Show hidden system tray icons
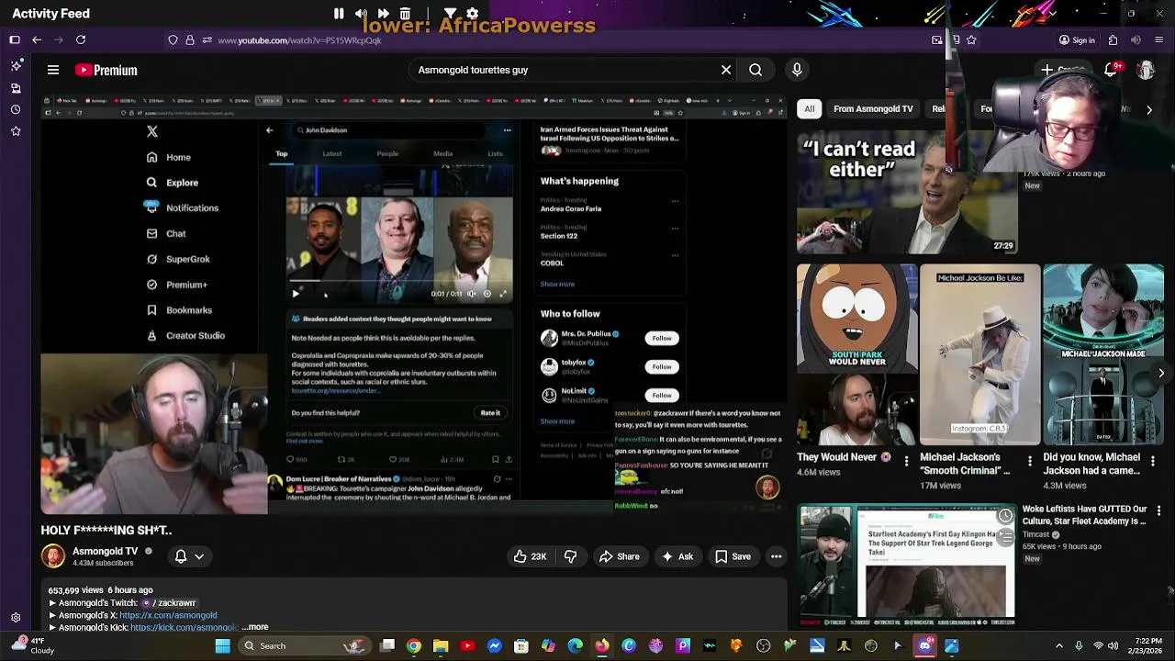Viewport: 1175px width, 661px height. (x=1059, y=646)
